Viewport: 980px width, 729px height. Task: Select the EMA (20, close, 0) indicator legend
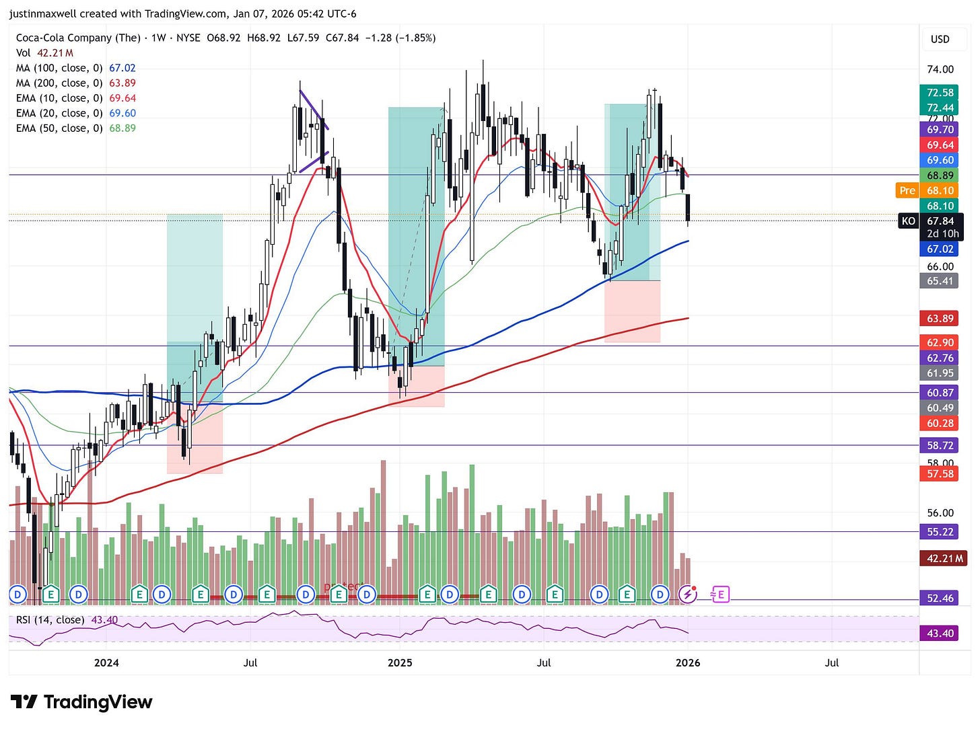(76, 113)
